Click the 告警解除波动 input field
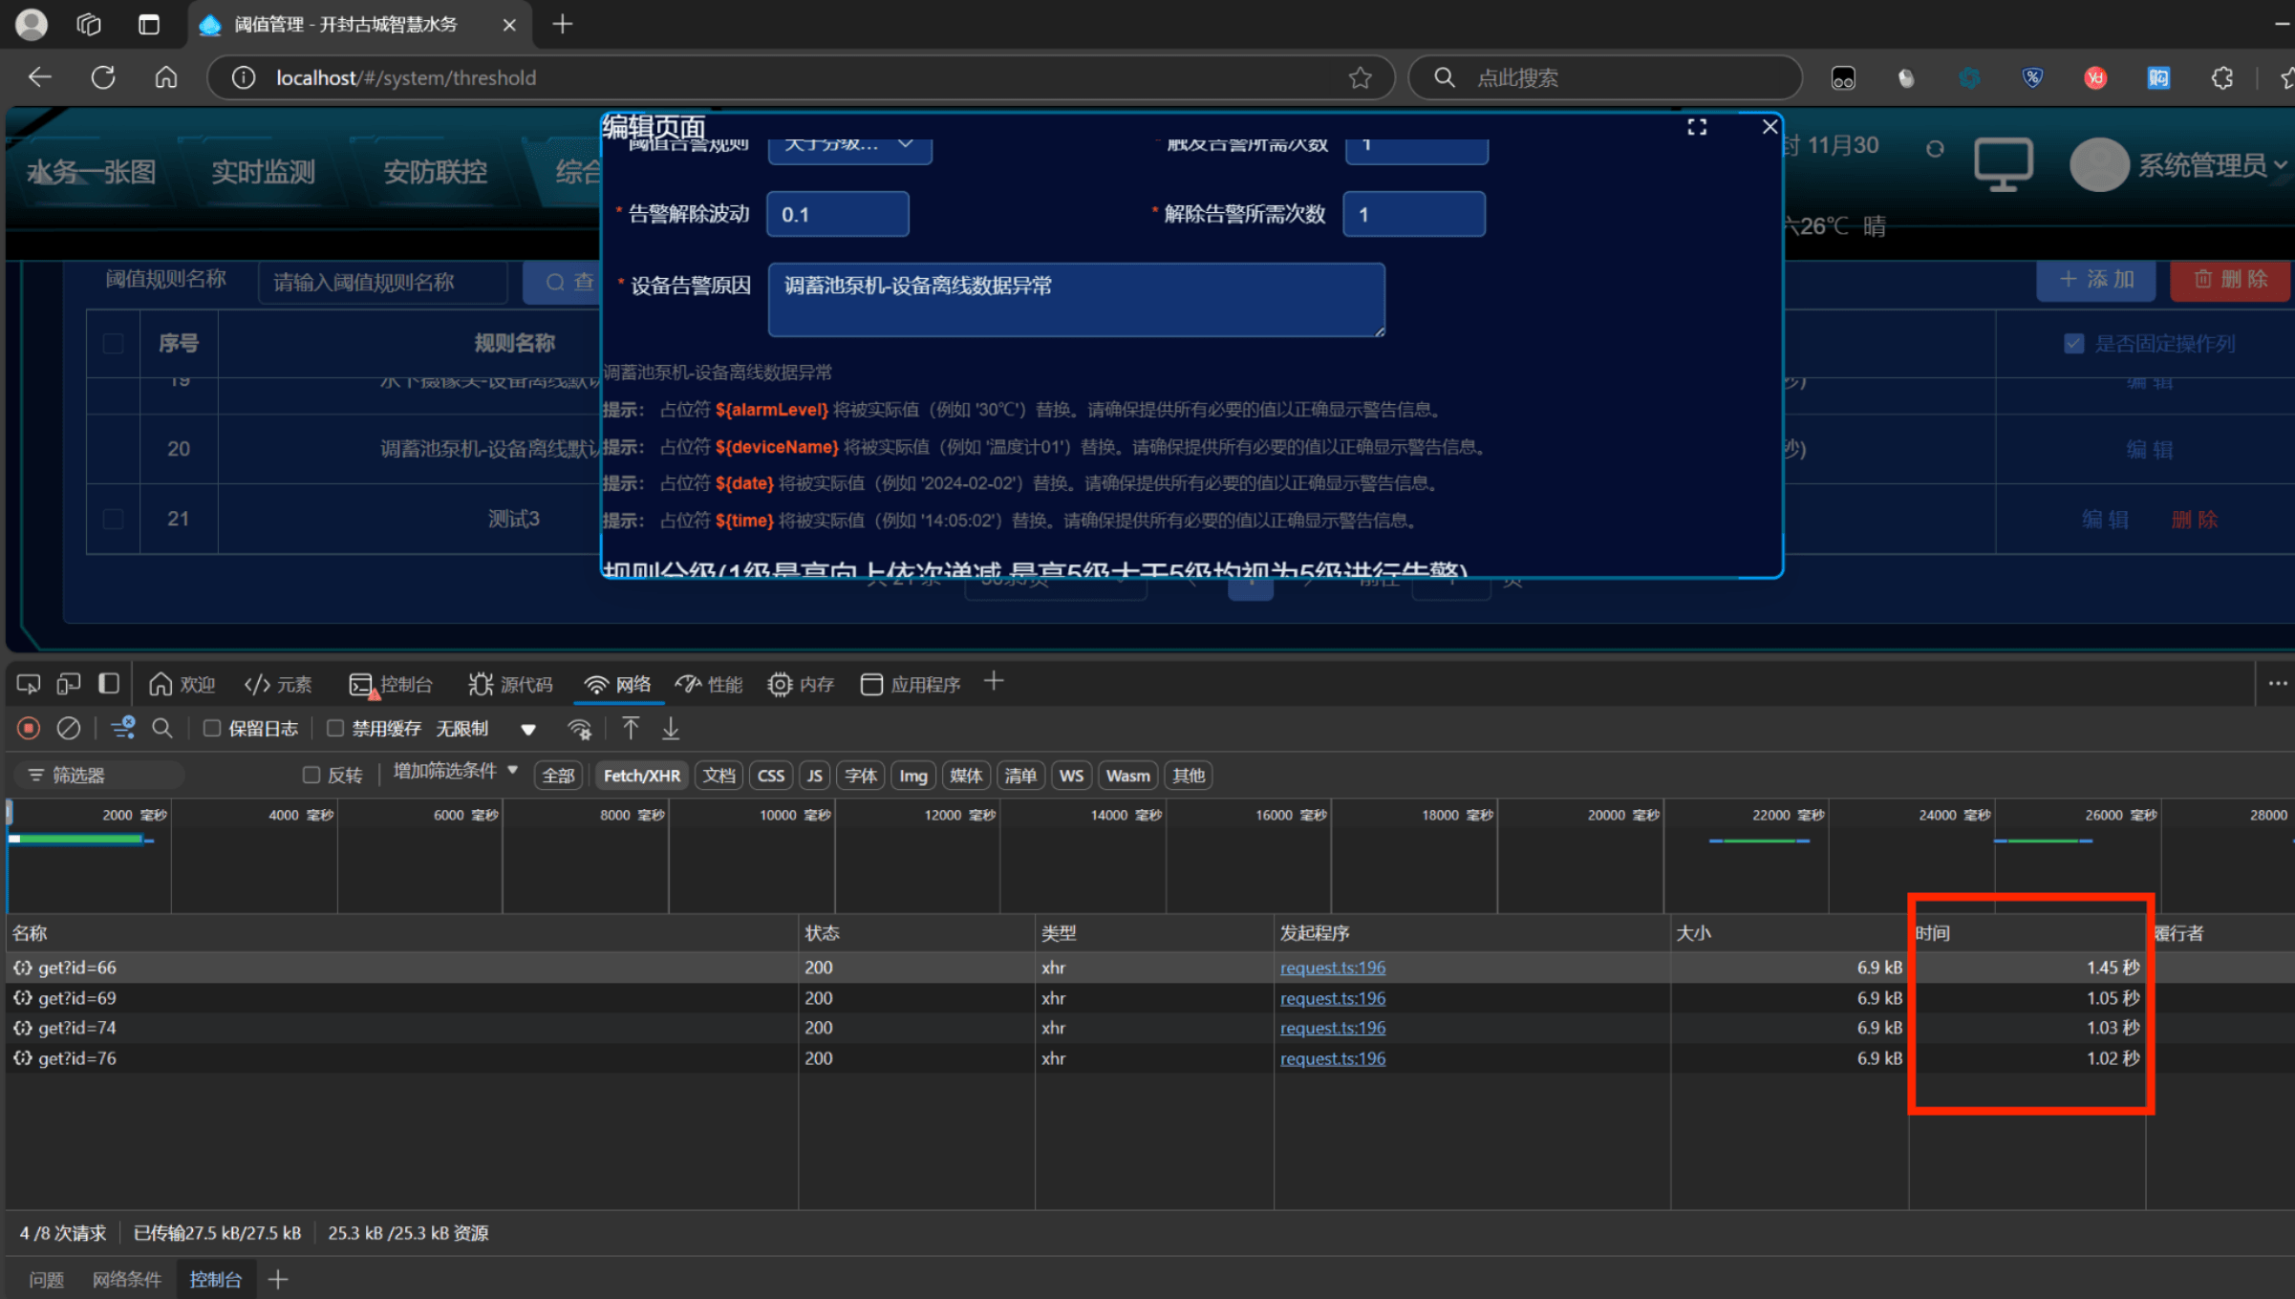Viewport: 2295px width, 1299px height. point(837,214)
